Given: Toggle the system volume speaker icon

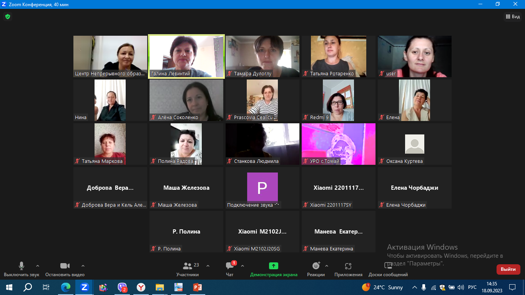Looking at the screenshot, I should pos(461,287).
